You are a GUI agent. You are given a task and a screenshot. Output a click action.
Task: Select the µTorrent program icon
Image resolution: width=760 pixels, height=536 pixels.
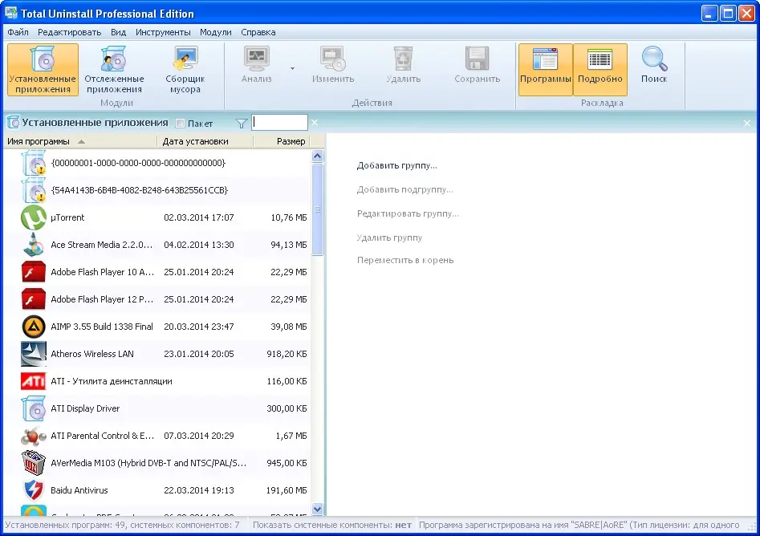point(34,217)
